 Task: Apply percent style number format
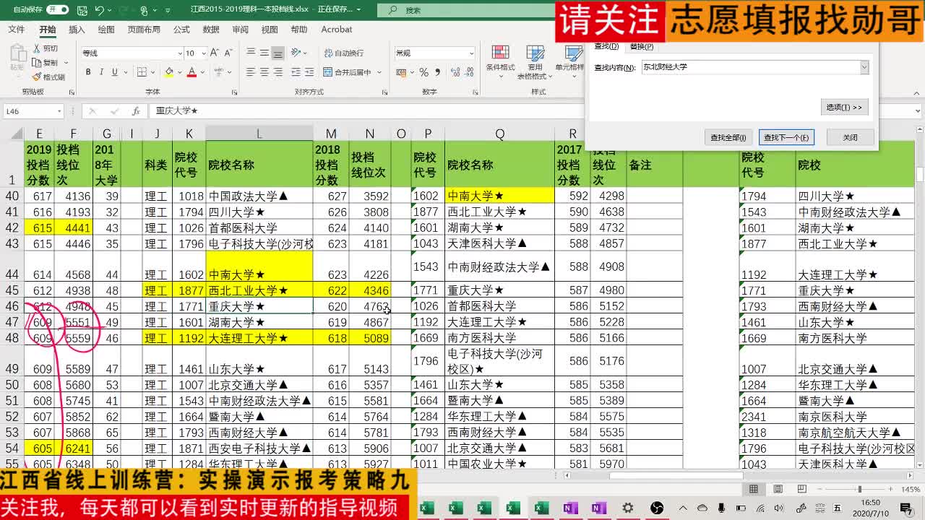click(423, 72)
